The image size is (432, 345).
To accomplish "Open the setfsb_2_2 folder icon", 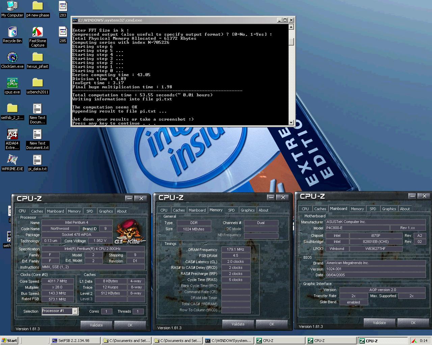I will pos(12,112).
